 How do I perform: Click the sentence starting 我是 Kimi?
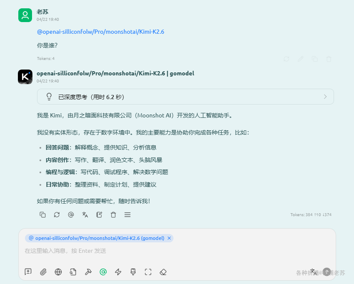pyautogui.click(x=135, y=115)
